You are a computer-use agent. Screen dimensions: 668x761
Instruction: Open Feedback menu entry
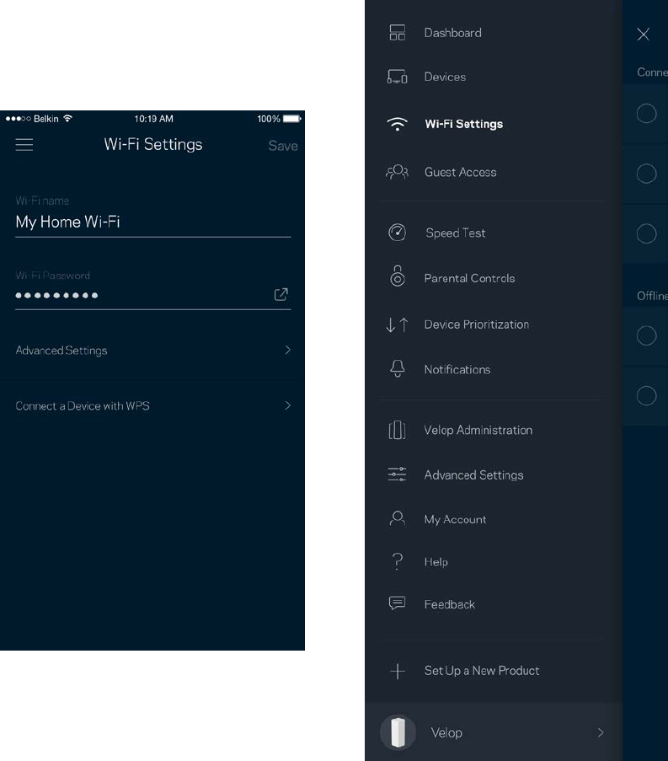click(x=449, y=604)
